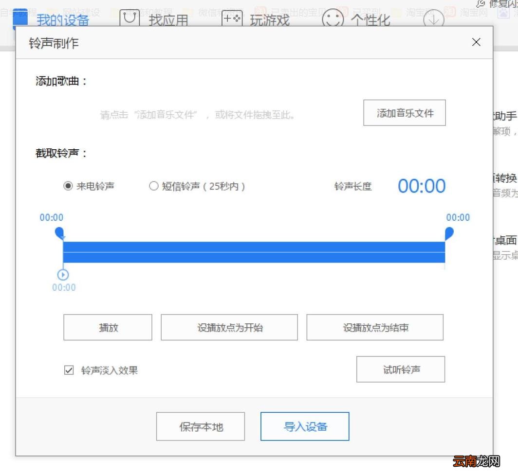Click 设播放点为开始 button

click(229, 327)
